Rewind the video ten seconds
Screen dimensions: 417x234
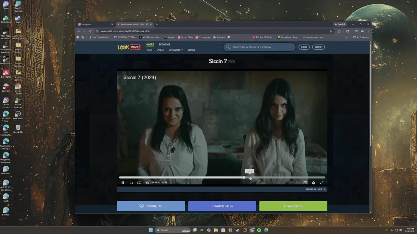[131, 183]
